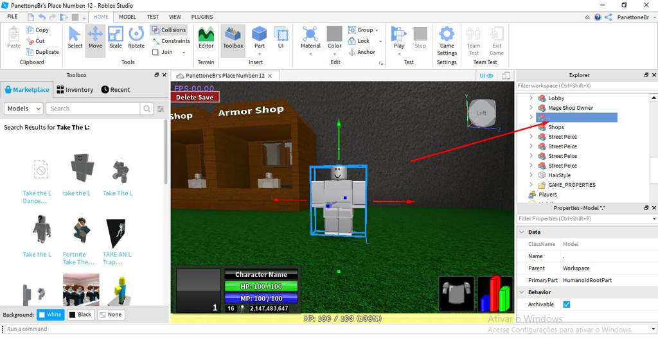The height and width of the screenshot is (350, 658).
Task: Expand the Lobby tree node
Action: pyautogui.click(x=531, y=98)
